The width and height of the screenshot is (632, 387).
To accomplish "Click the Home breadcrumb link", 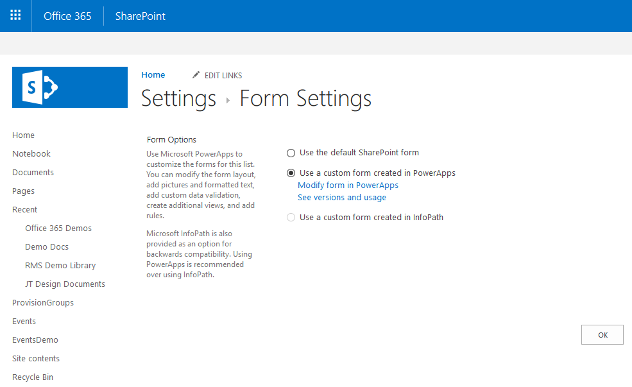I will click(x=153, y=74).
